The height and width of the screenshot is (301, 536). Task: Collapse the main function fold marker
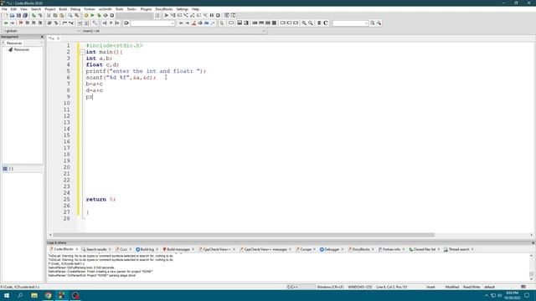pos(82,52)
